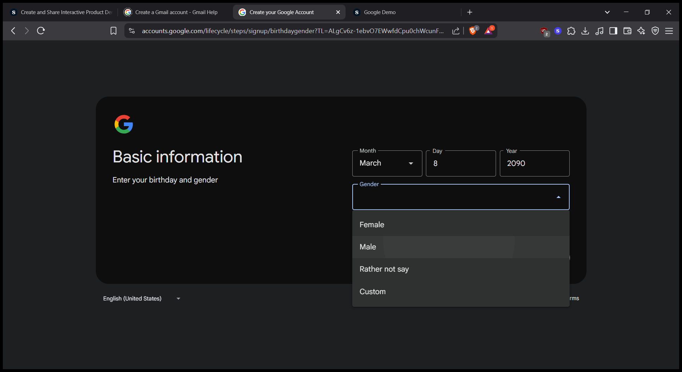The image size is (682, 372).
Task: Minimize the browser window
Action: point(626,12)
